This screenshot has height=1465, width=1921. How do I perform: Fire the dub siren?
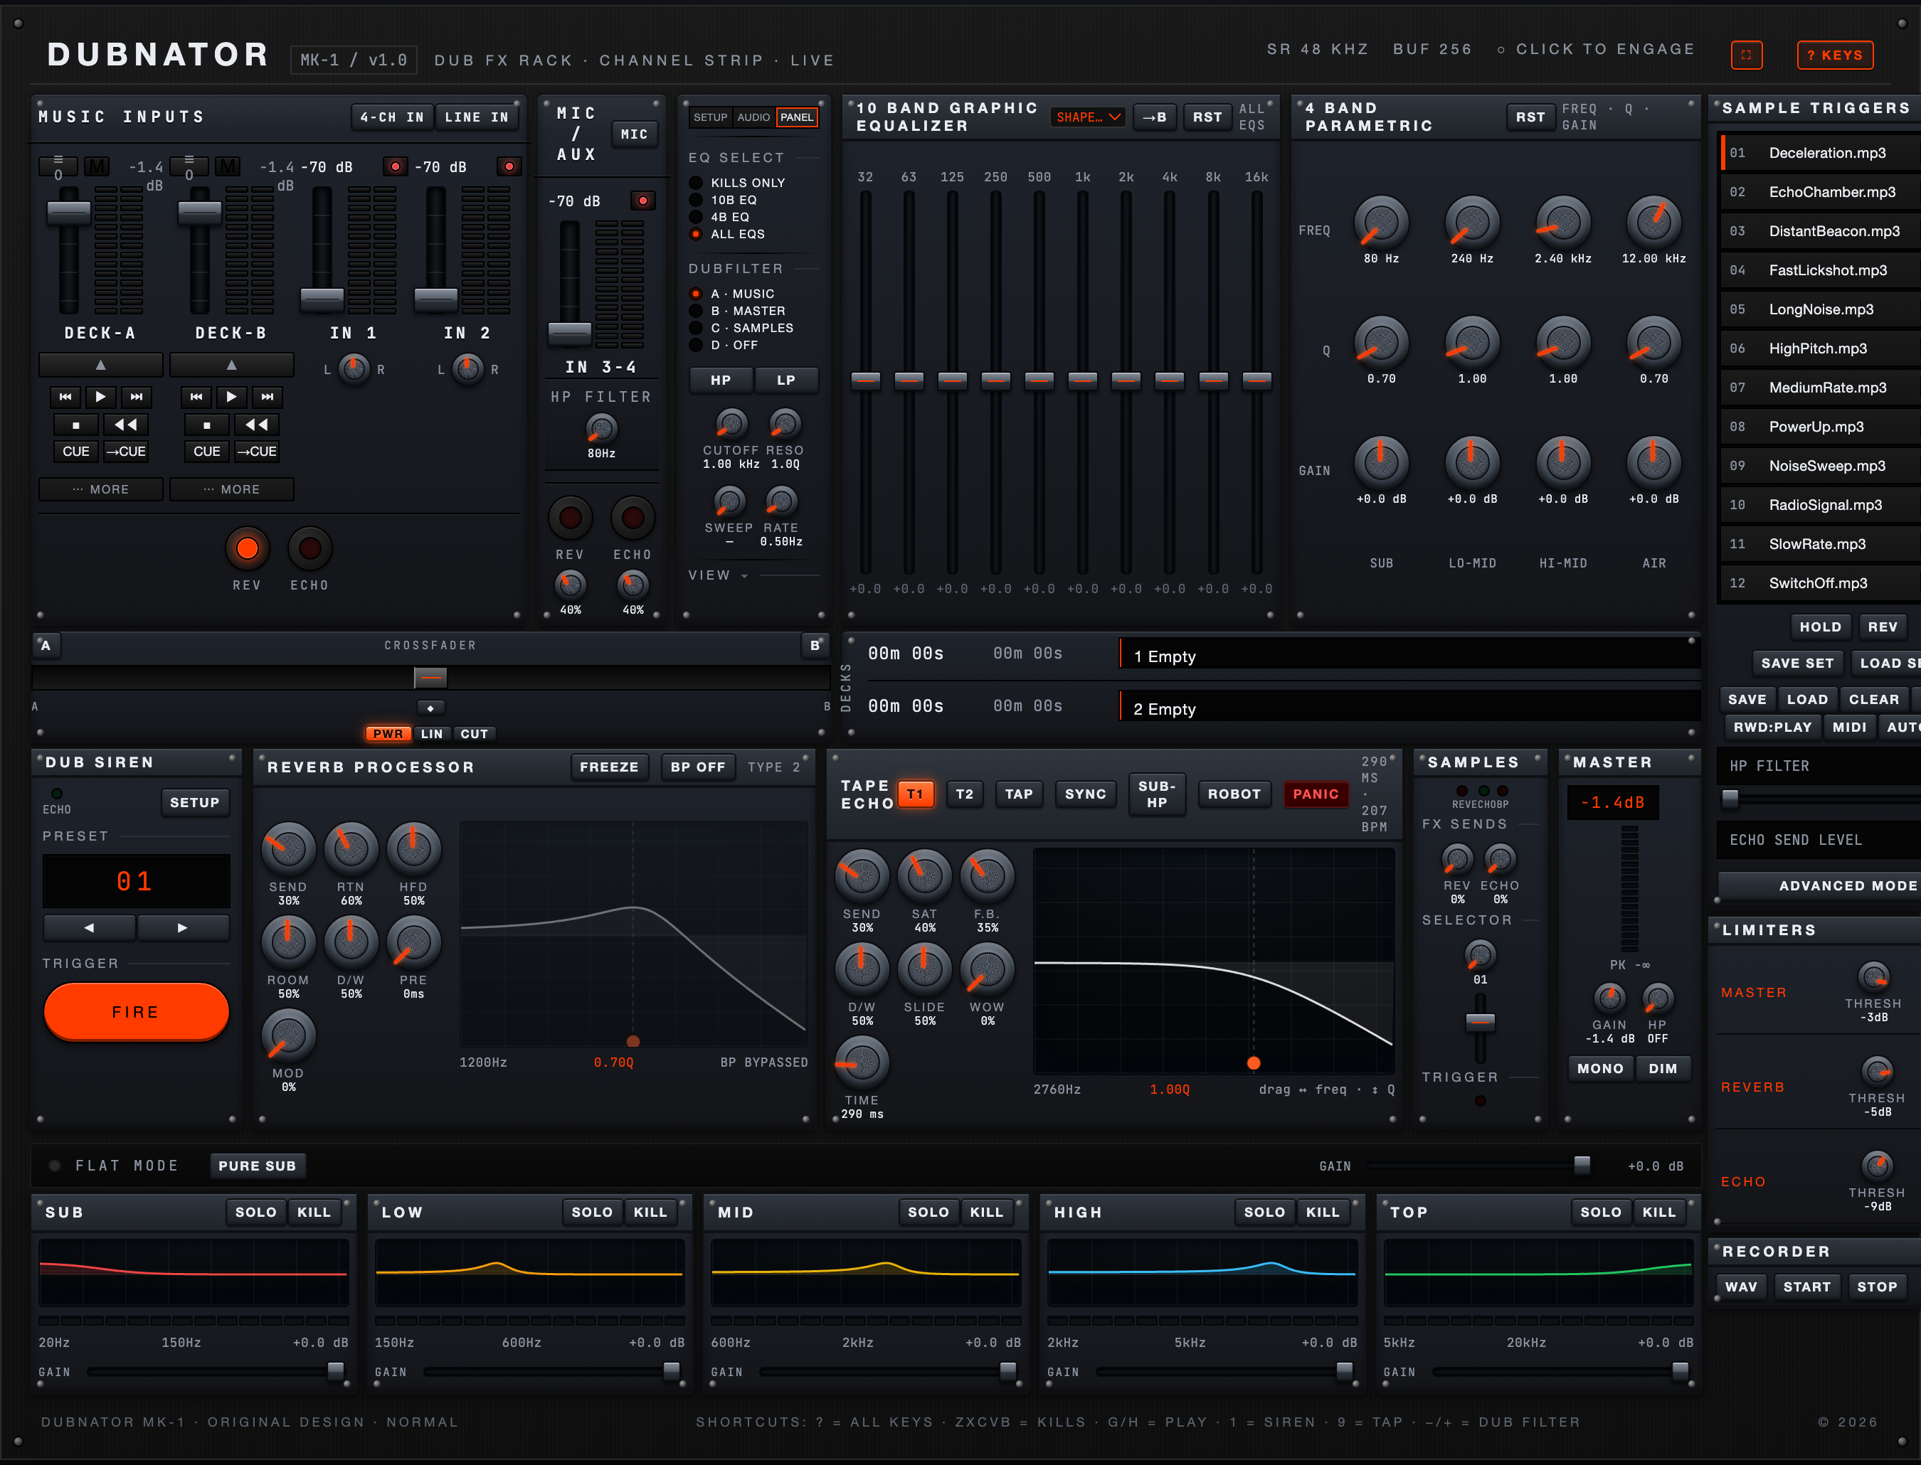tap(136, 1011)
